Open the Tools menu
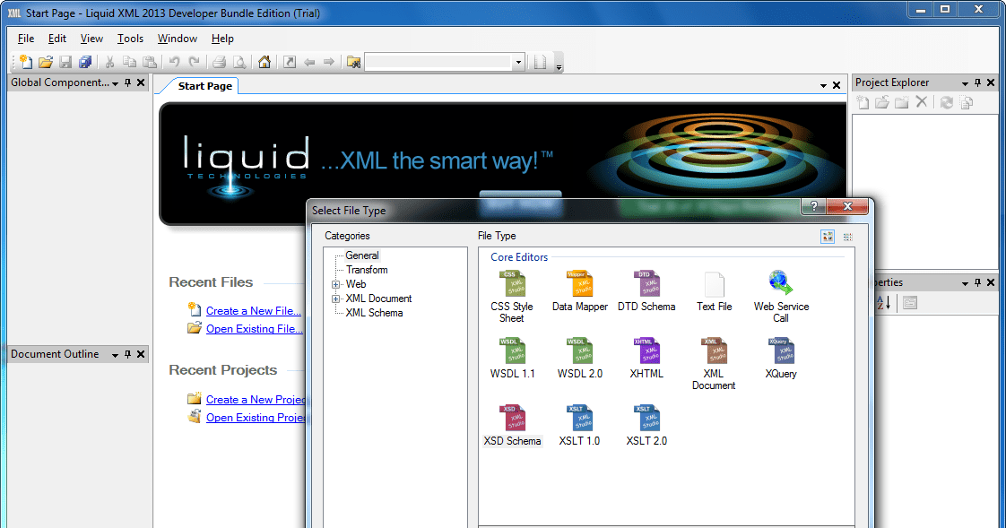 tap(130, 39)
